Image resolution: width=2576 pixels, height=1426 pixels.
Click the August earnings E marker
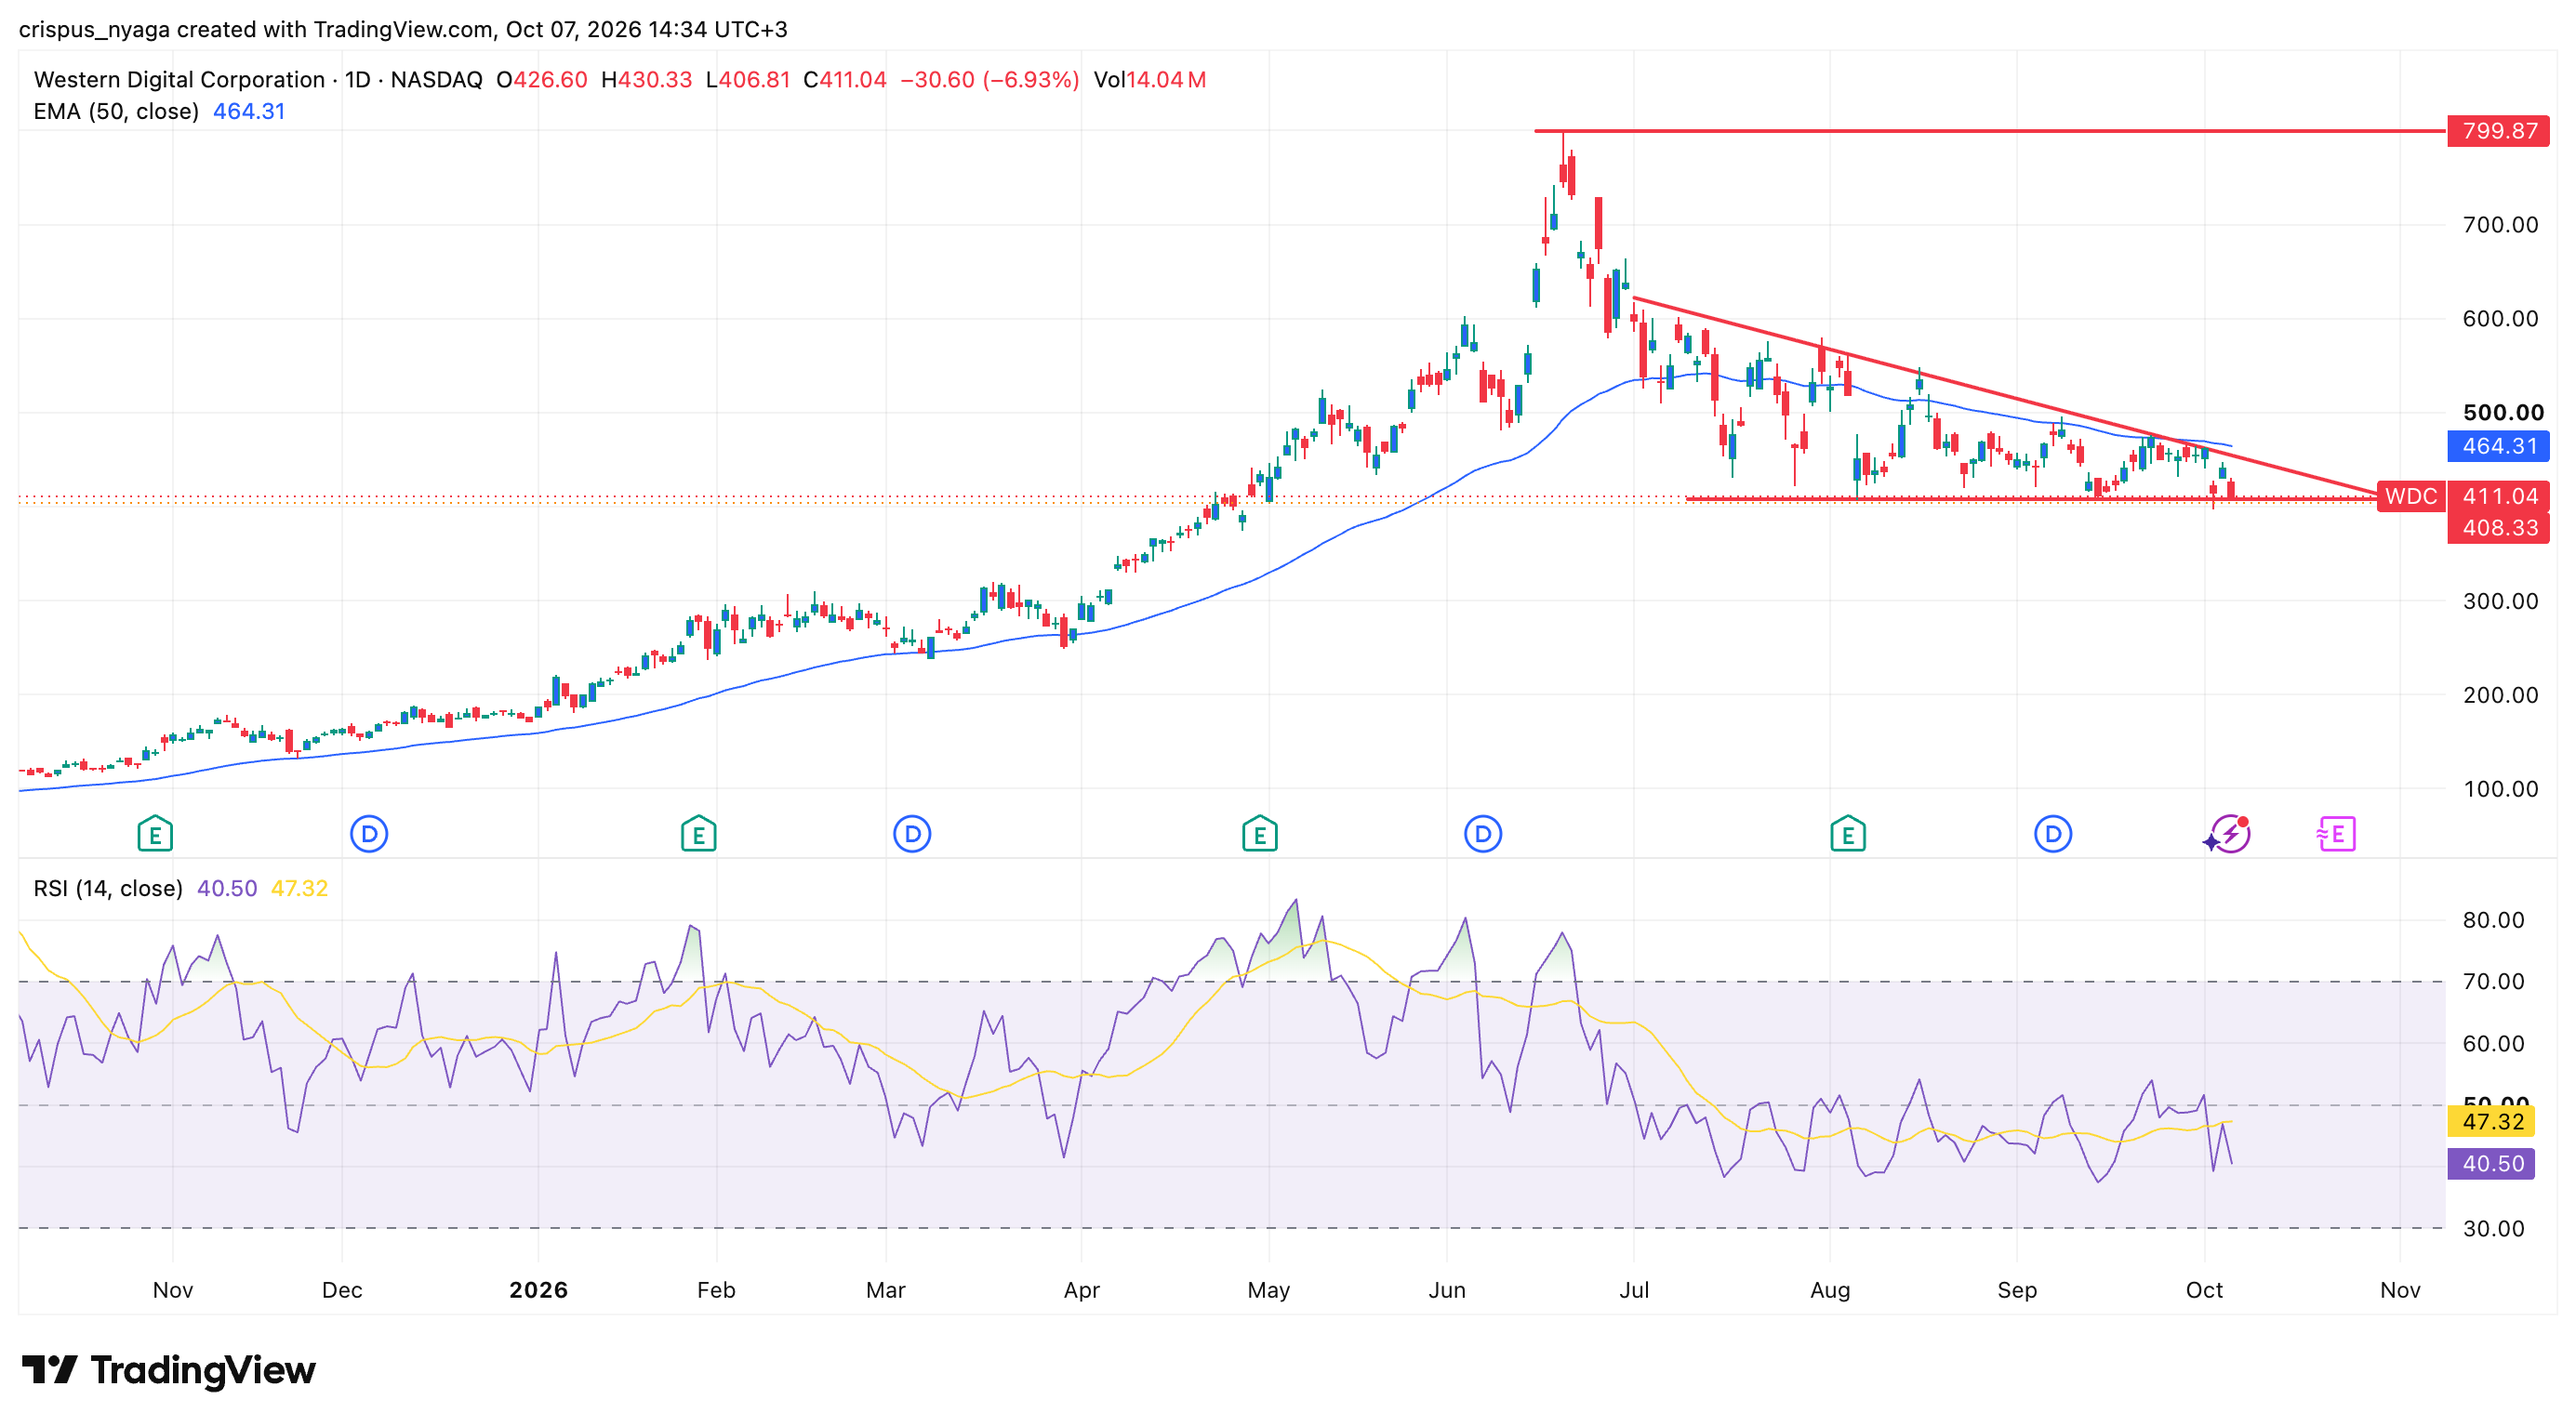1847,834
